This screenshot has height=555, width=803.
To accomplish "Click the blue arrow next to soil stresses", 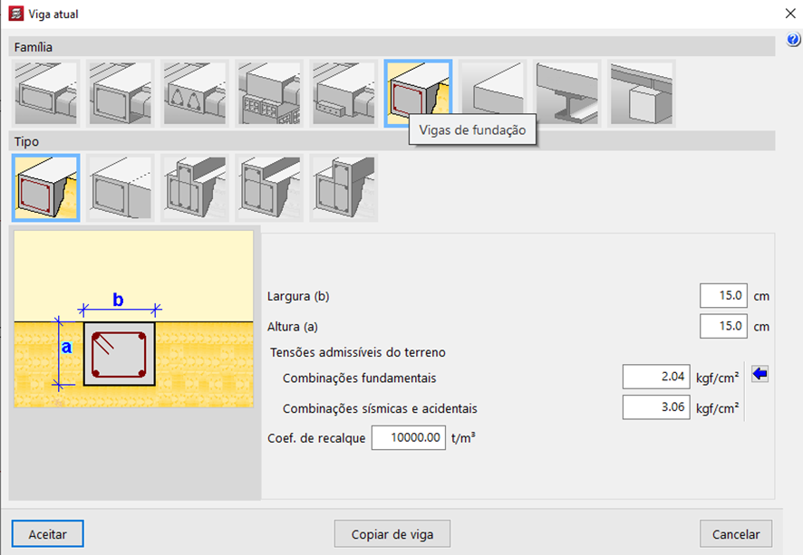I will pyautogui.click(x=760, y=374).
